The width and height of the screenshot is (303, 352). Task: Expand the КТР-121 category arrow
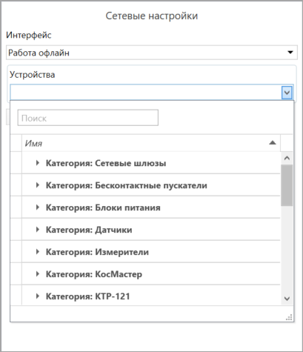(38, 296)
